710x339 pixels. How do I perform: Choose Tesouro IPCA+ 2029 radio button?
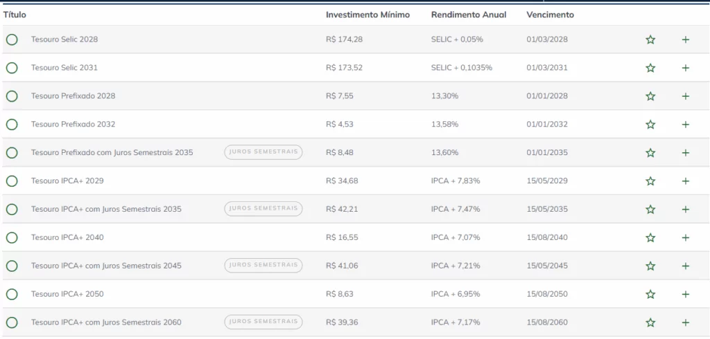[12, 181]
